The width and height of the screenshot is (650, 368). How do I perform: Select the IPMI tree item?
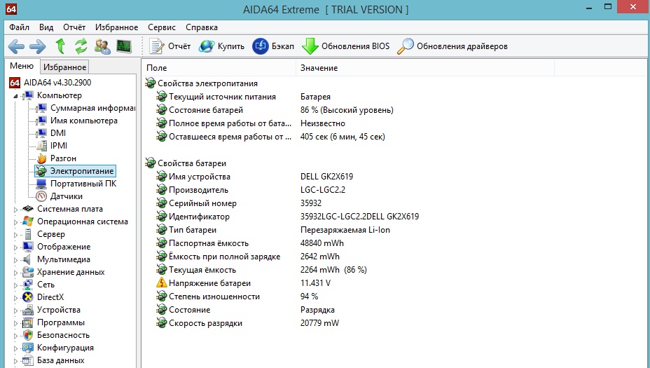tap(58, 146)
